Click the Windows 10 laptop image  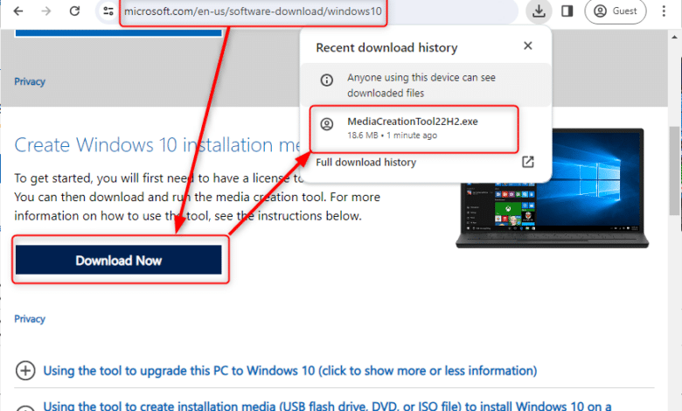coord(553,215)
